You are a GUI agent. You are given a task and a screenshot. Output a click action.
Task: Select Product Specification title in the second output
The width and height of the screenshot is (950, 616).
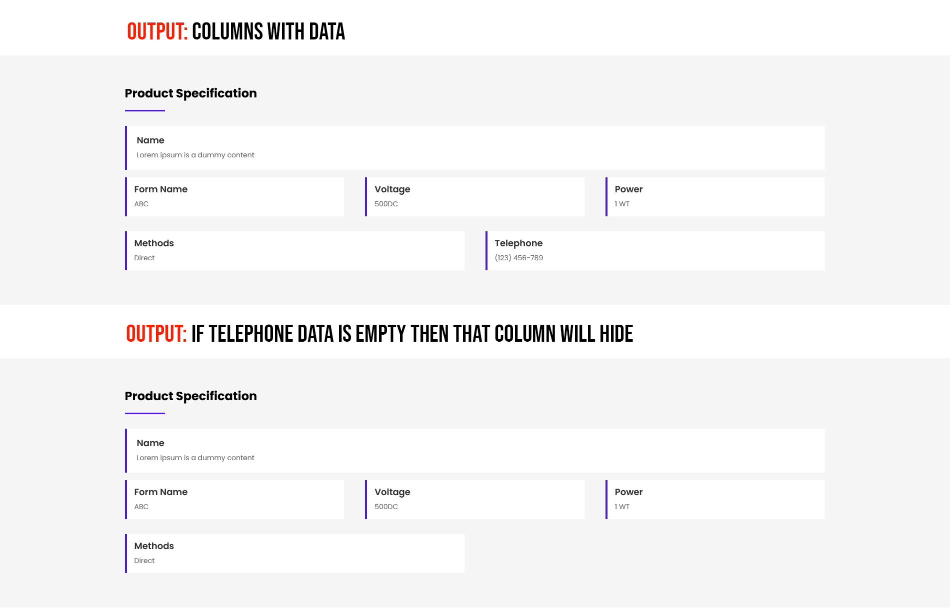190,396
